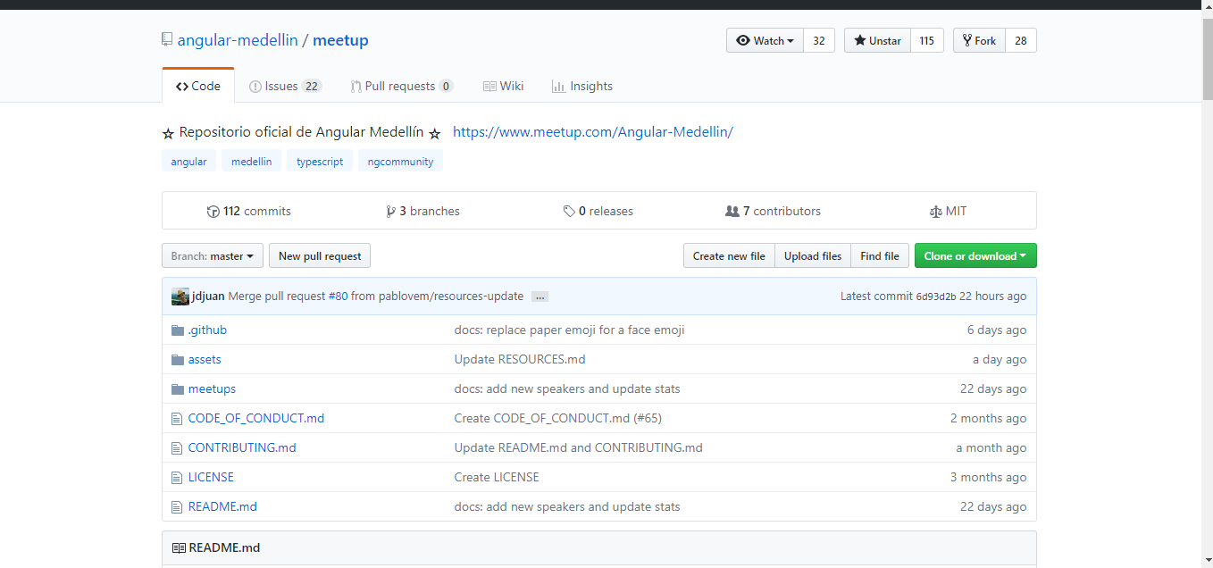
Task: Open the Watch dropdown
Action: point(765,41)
